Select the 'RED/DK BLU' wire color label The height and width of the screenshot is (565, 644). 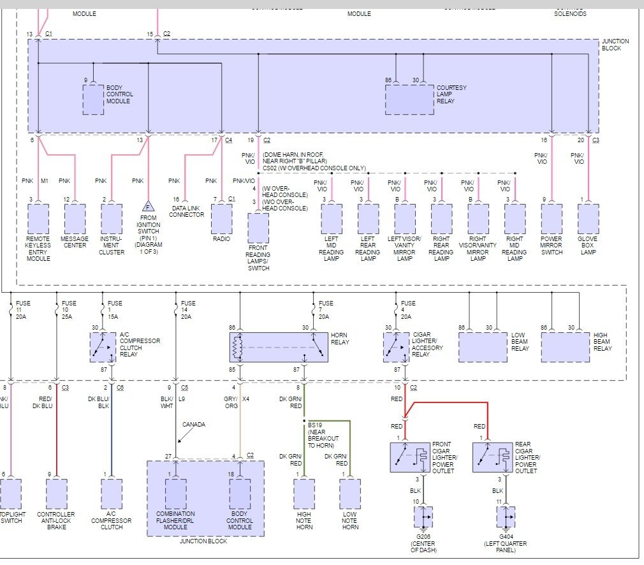tap(43, 402)
